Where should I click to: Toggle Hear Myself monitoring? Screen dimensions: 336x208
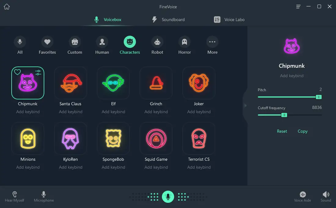coord(15,197)
